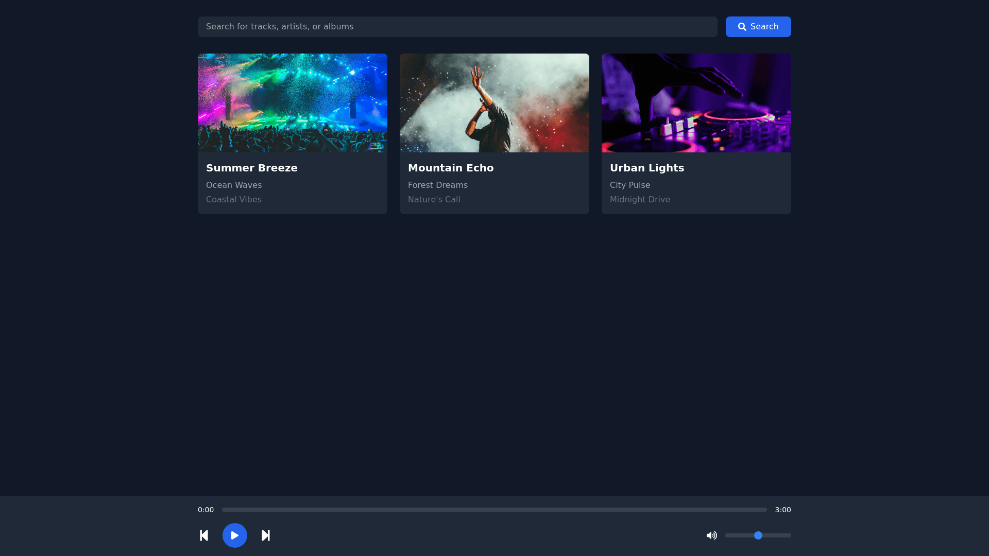Viewport: 989px width, 556px height.
Task: Click the Ocean Waves artist name
Action: (x=234, y=185)
